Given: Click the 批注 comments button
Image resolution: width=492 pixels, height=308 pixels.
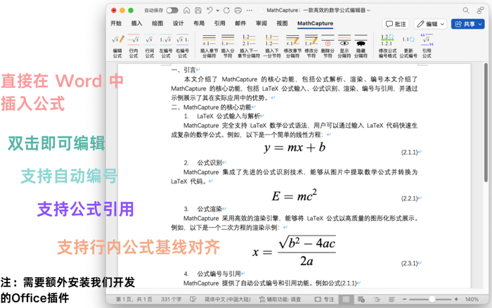Looking at the screenshot, I should click(396, 24).
